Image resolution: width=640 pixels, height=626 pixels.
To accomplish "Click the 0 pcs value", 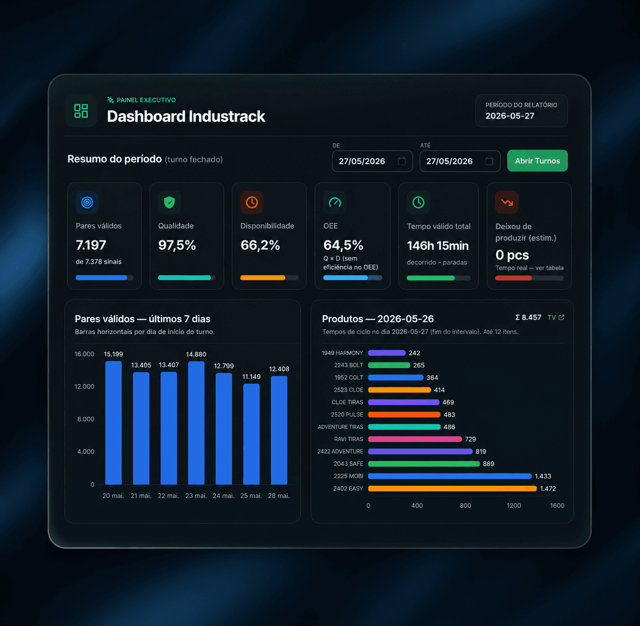I will point(512,255).
